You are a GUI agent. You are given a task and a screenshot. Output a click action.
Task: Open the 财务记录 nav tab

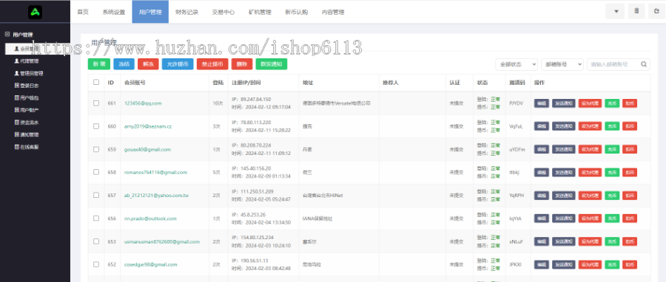click(x=187, y=12)
